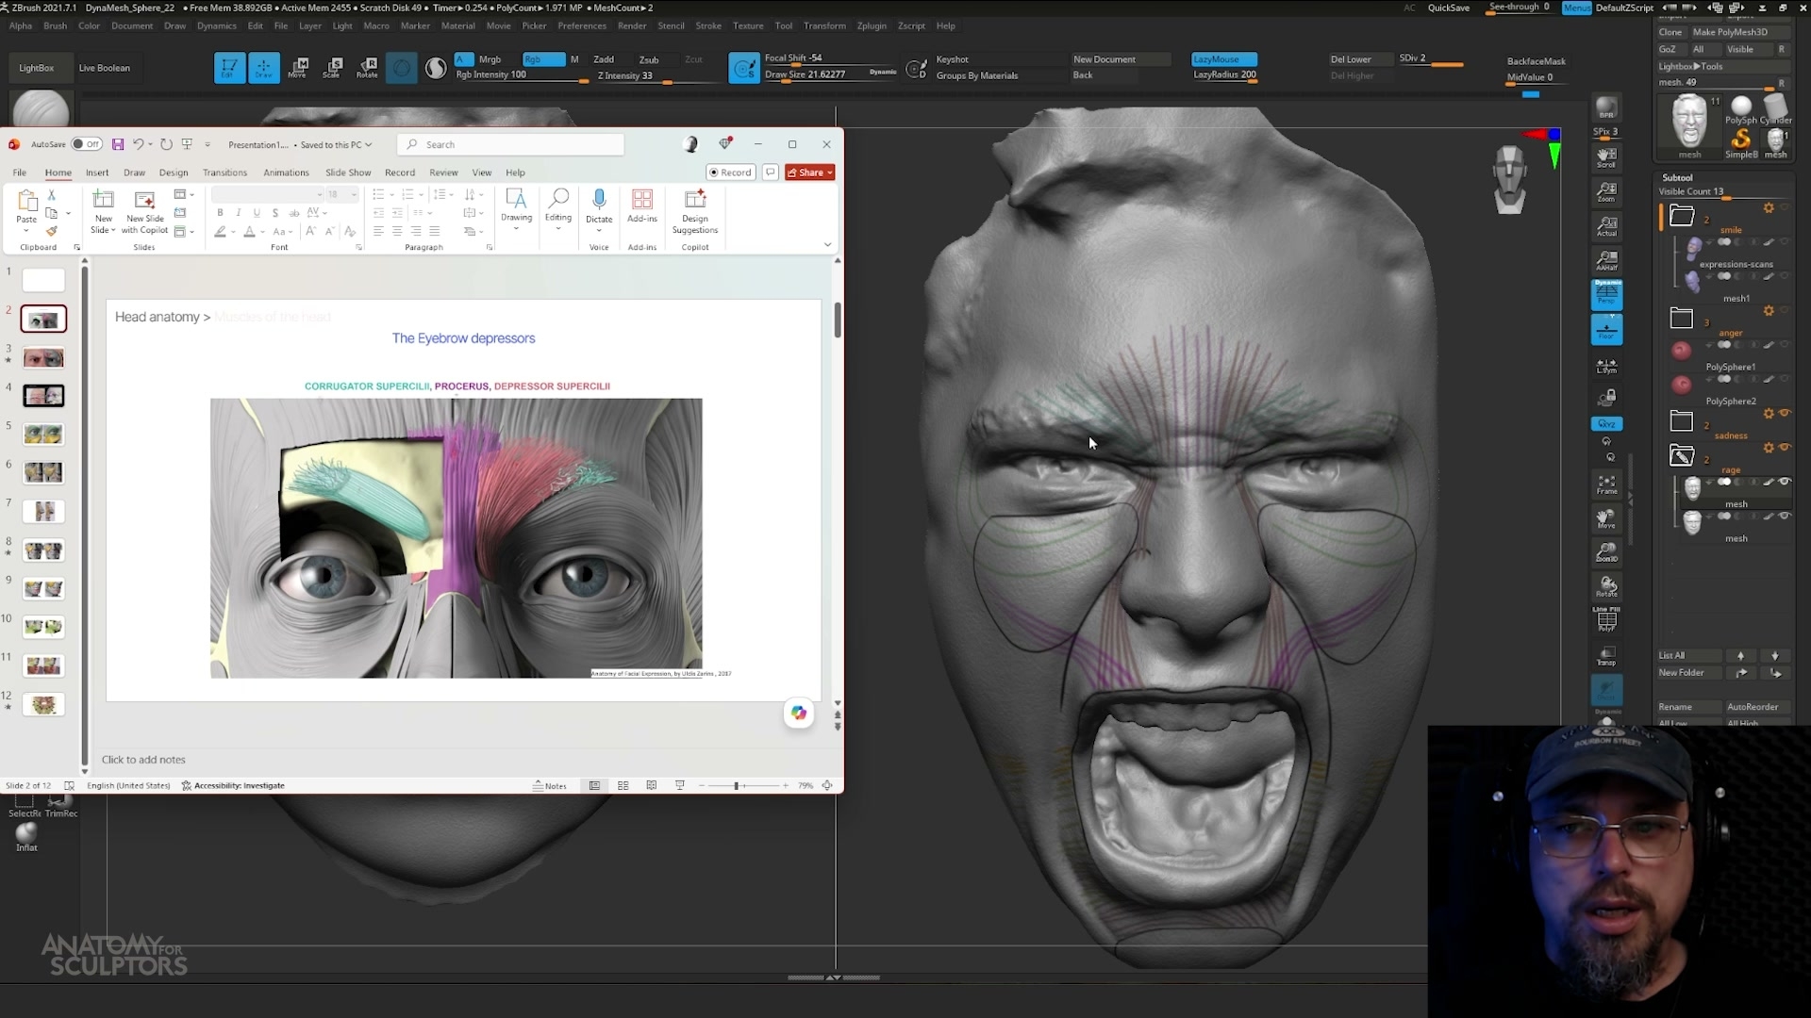Click the Live Boolean button
The height and width of the screenshot is (1018, 1811).
(x=105, y=68)
